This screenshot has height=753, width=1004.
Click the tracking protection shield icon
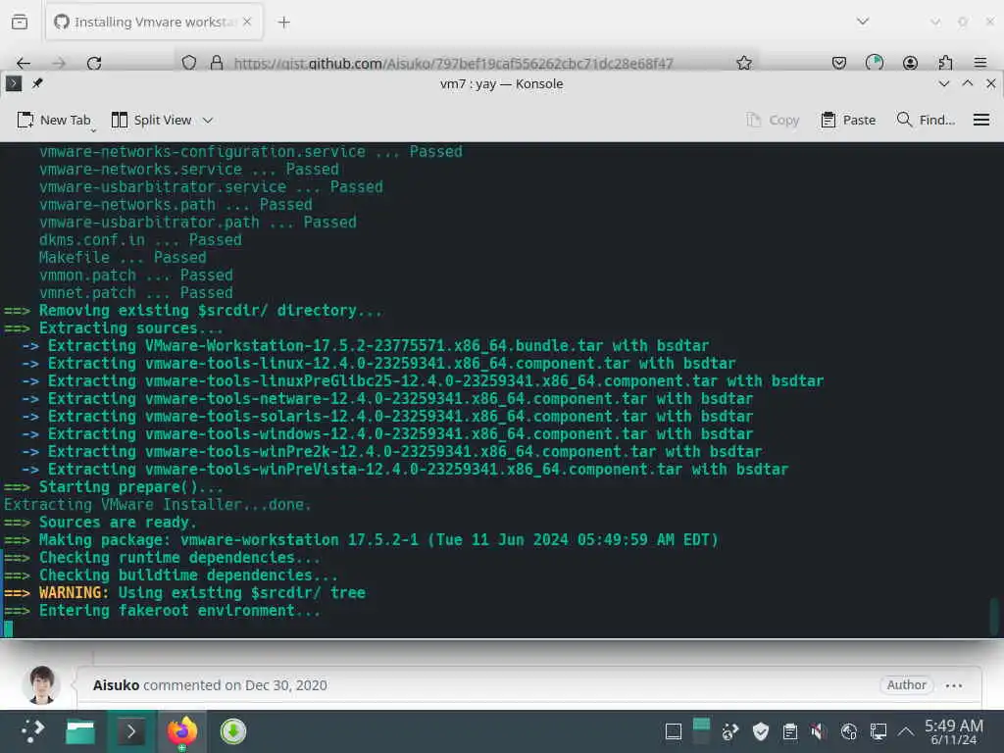click(189, 63)
